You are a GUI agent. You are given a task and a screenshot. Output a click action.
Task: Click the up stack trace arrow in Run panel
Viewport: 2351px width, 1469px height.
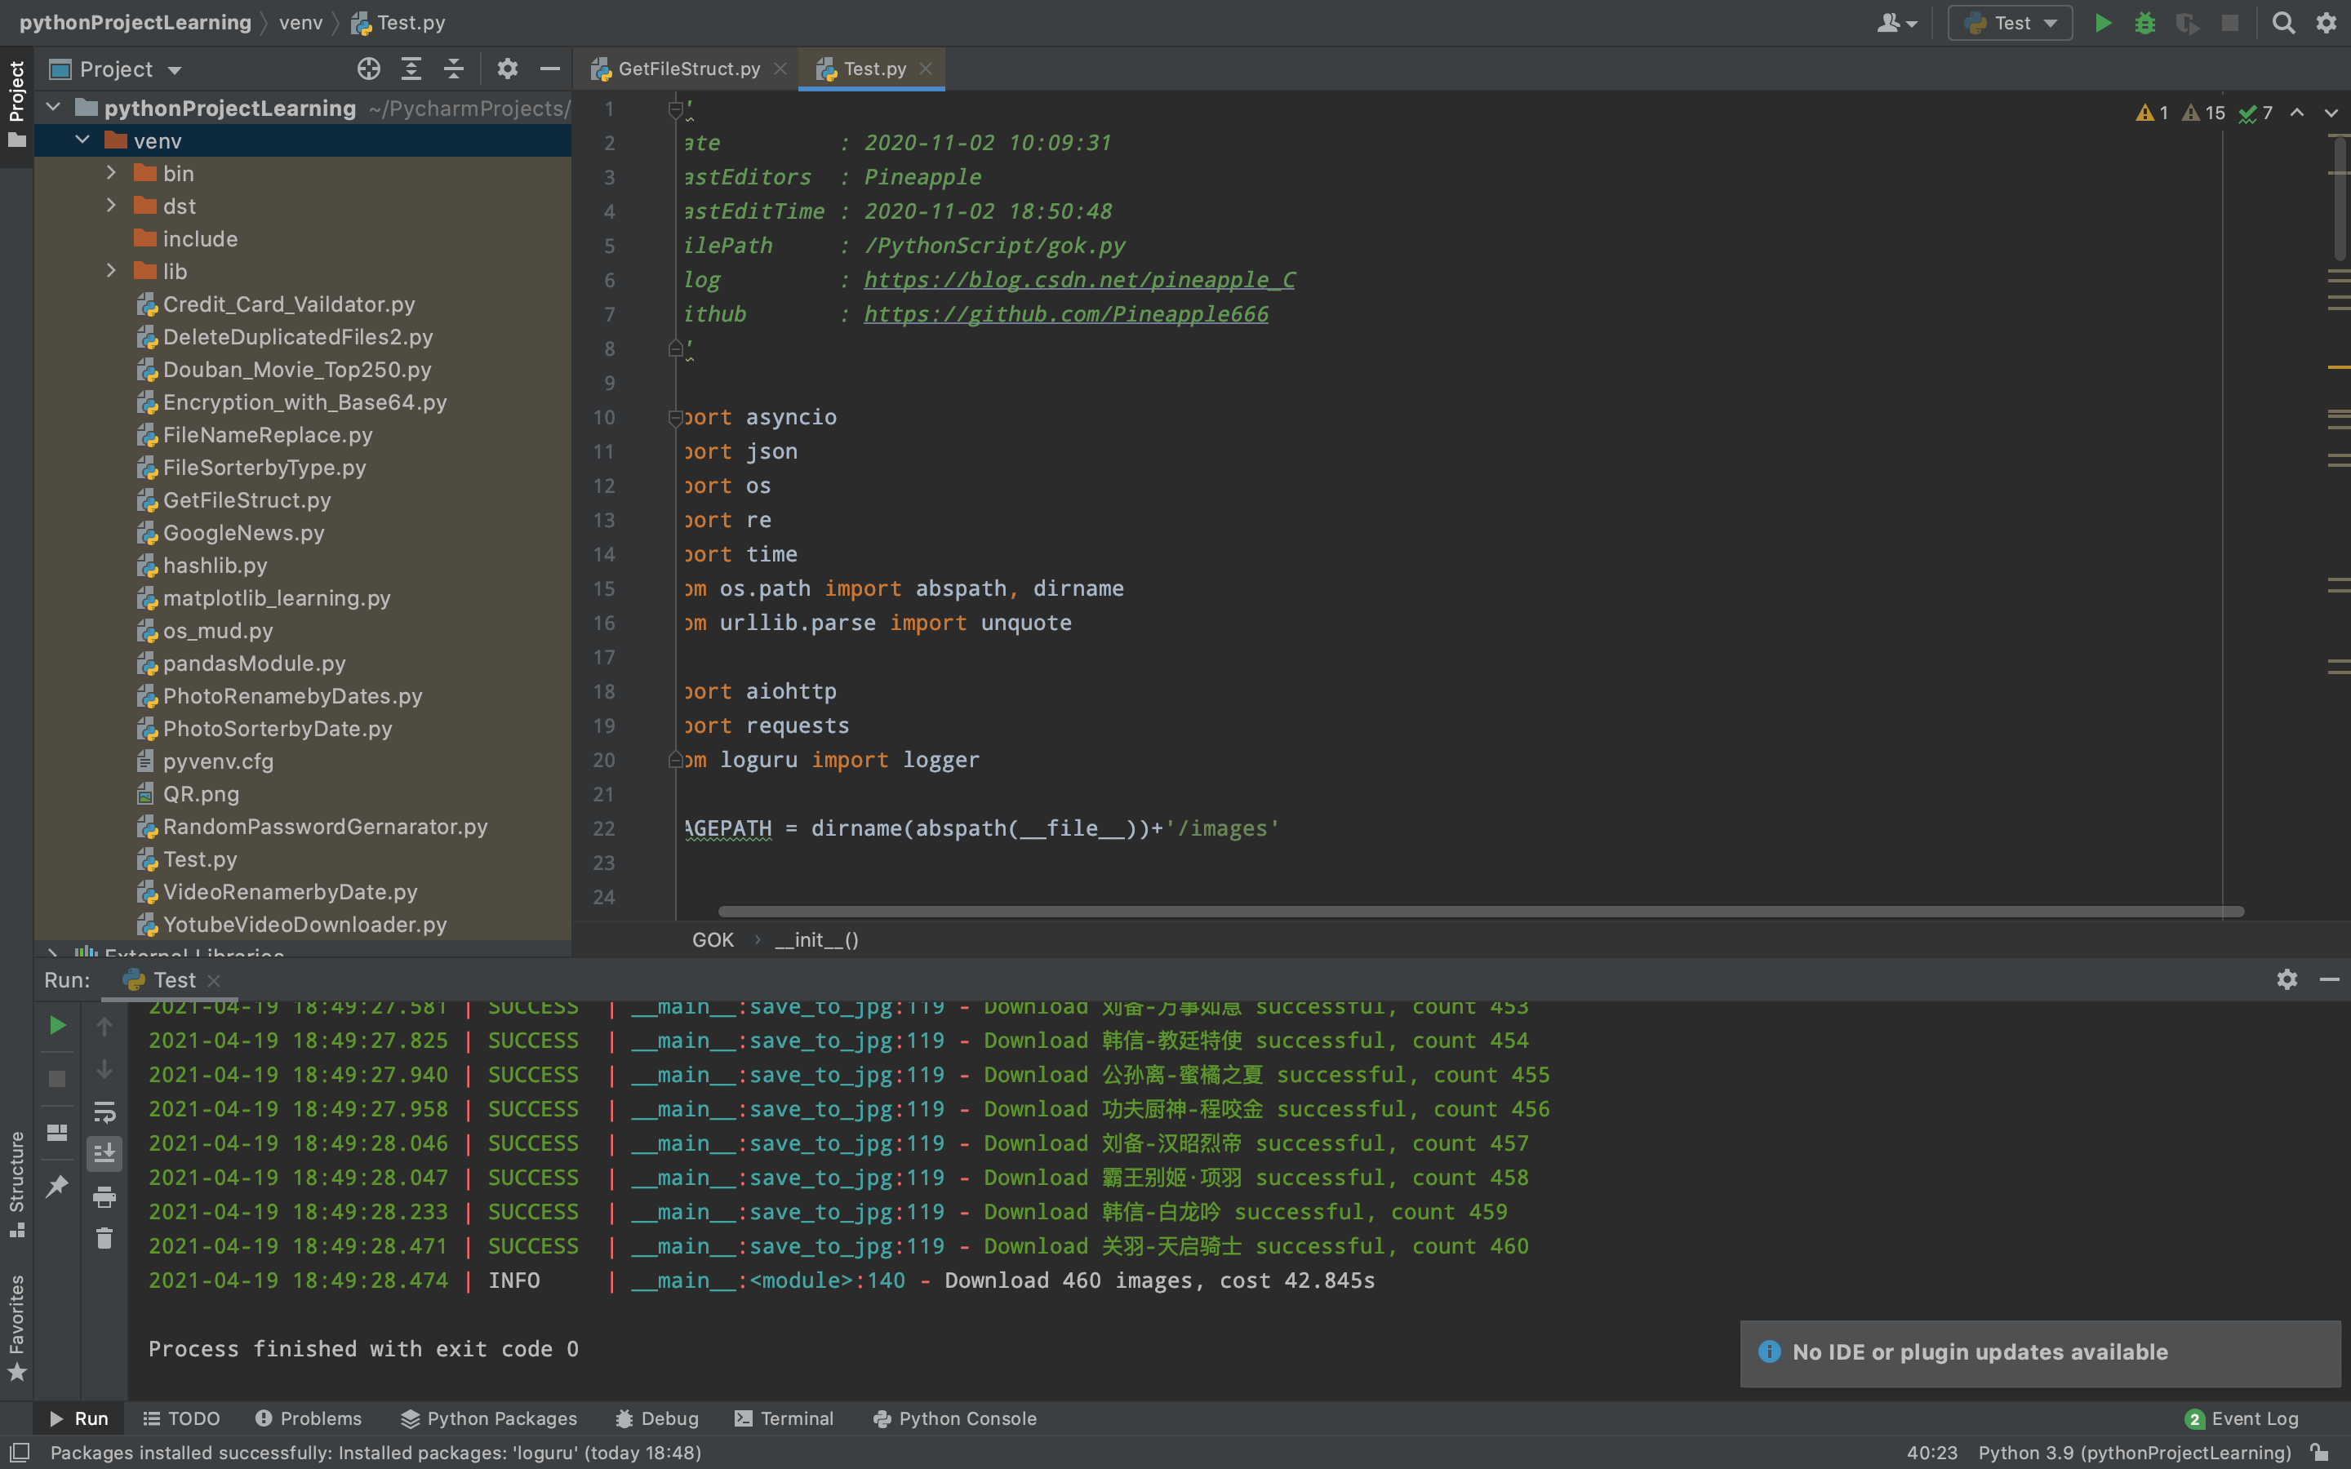coord(104,1026)
